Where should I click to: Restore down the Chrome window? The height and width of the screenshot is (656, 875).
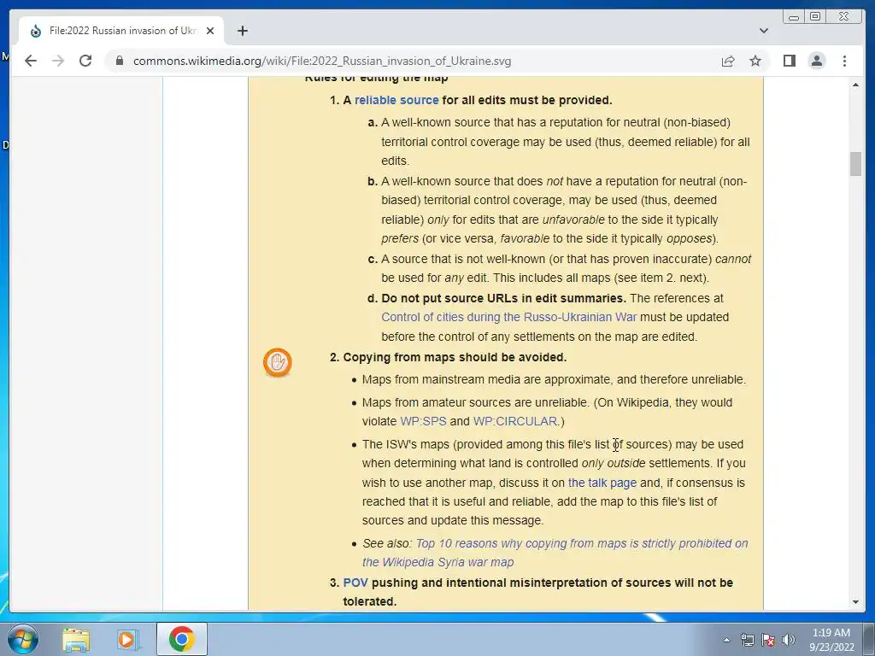[x=815, y=17]
